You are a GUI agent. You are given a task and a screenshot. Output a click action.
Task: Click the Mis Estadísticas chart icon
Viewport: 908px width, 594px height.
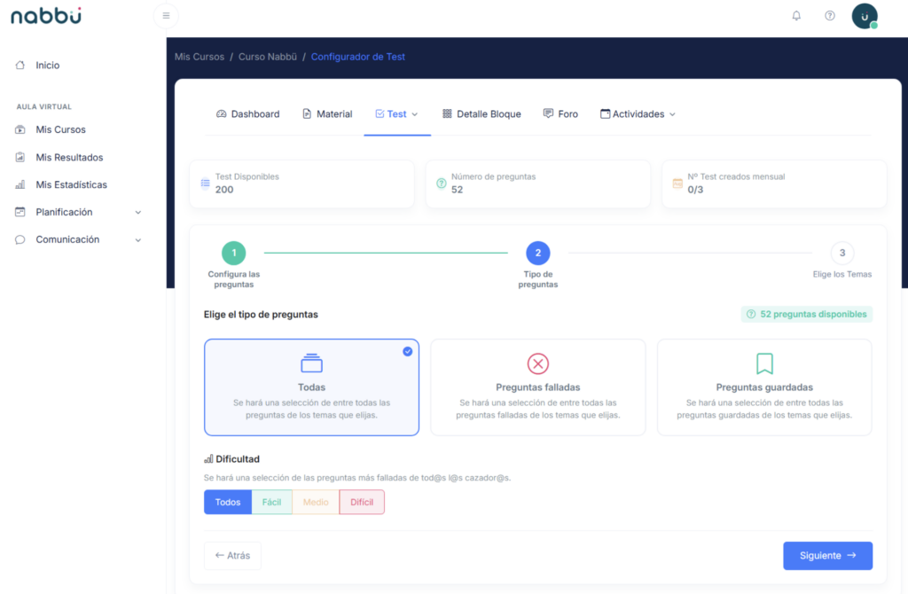click(20, 184)
